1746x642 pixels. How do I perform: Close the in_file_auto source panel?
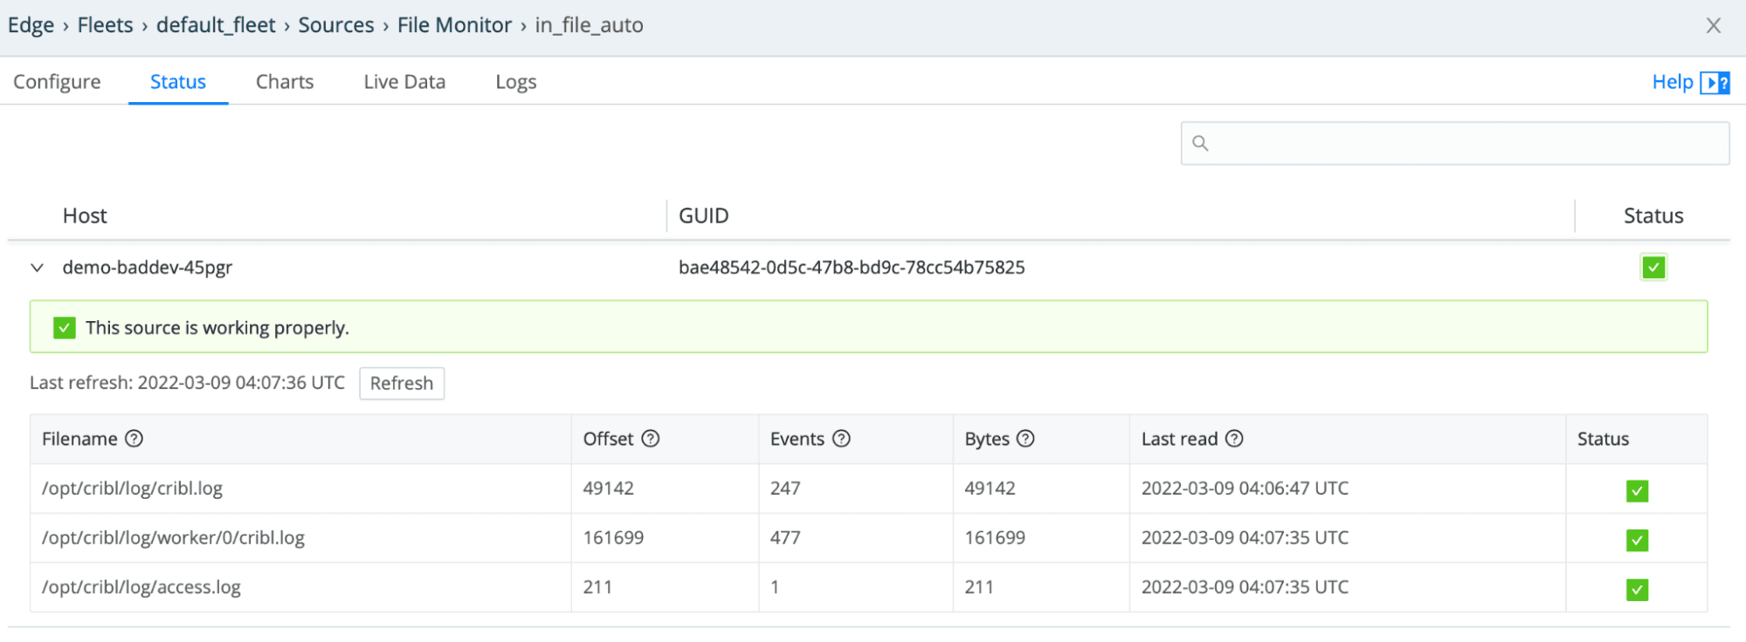pyautogui.click(x=1713, y=25)
